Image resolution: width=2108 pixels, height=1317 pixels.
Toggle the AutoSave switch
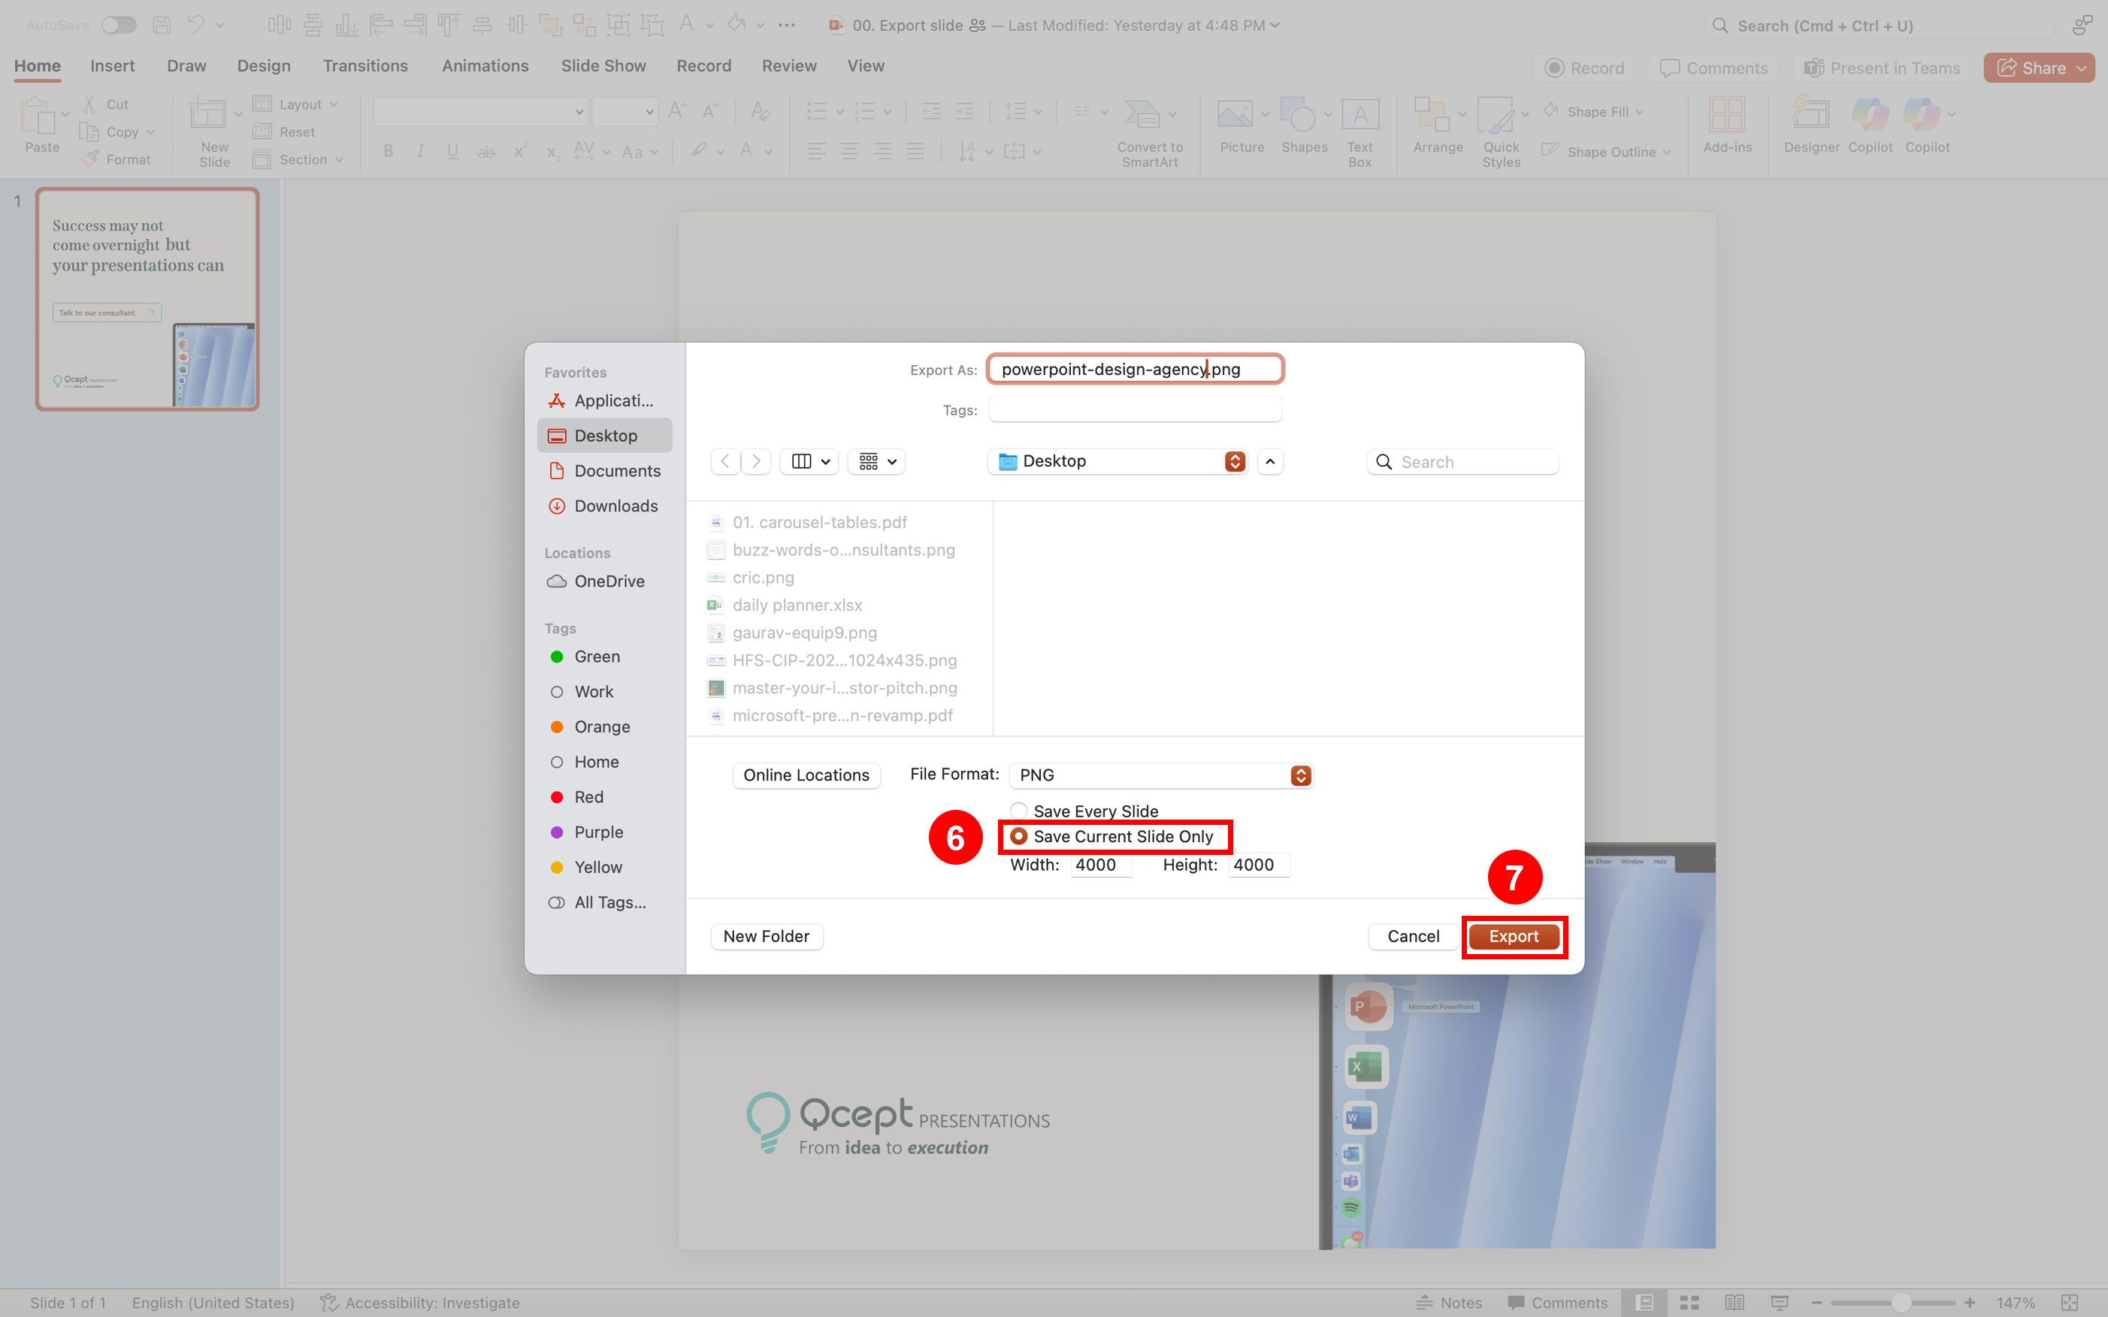[119, 26]
